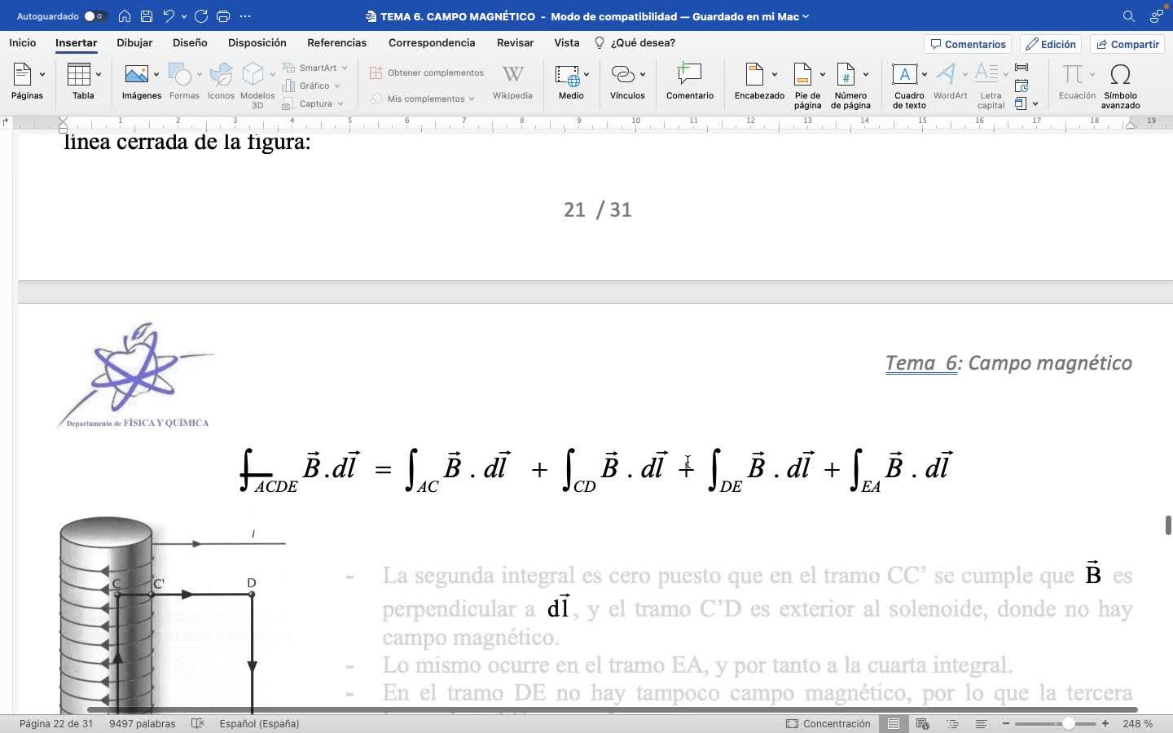Click the 248 % zoom level
This screenshot has height=733, width=1173.
click(1137, 723)
